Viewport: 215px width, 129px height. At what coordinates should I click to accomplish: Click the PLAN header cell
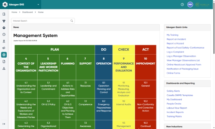(x=55, y=50)
